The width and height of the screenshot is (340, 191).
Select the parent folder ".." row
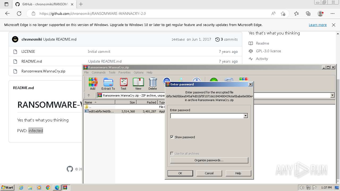(124, 107)
